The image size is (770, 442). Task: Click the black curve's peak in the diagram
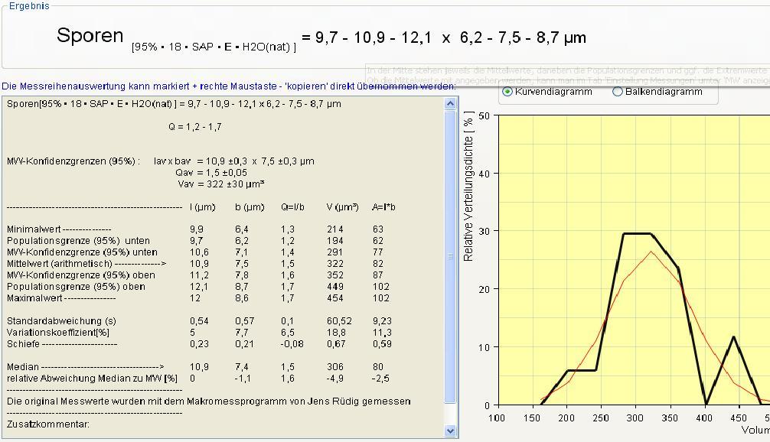[x=637, y=234]
